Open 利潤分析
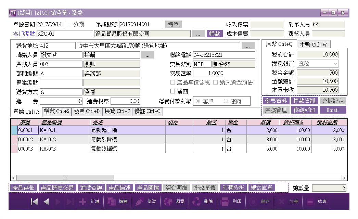This screenshot has width=358, height=219. (x=233, y=188)
